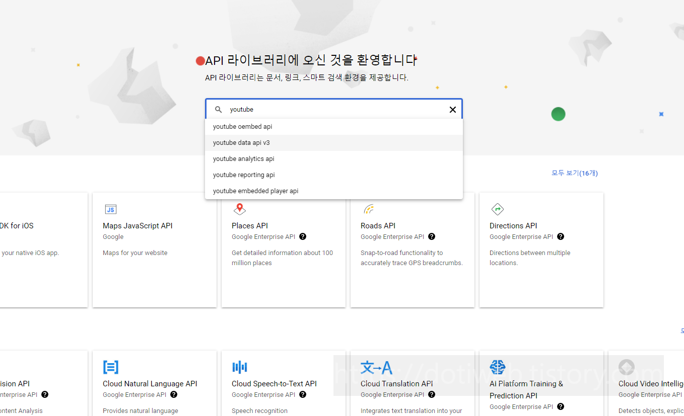Viewport: 684px width, 416px height.
Task: Click the Roads API icon
Action: 368,209
